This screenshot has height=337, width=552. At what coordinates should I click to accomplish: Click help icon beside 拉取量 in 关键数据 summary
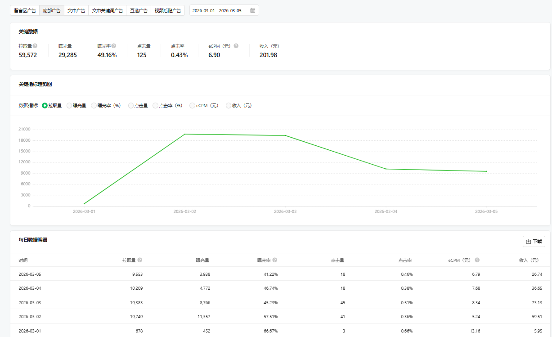click(35, 46)
